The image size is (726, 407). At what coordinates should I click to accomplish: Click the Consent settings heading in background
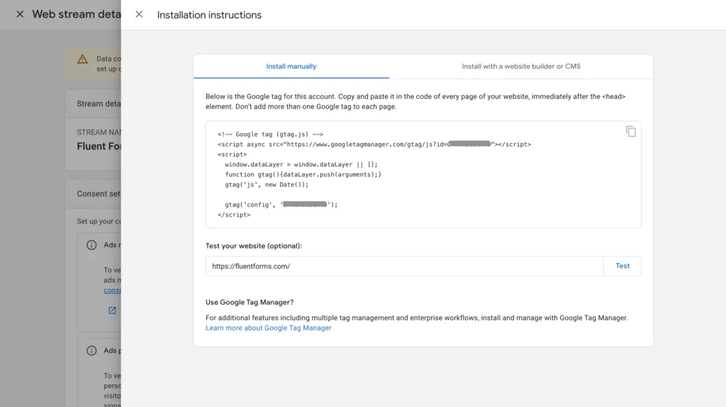coord(99,194)
